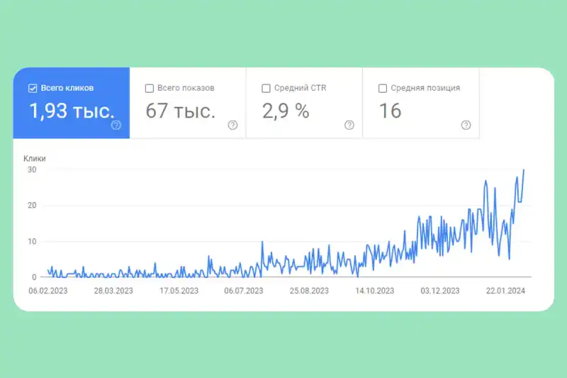Click the Клики axis label

click(x=35, y=159)
